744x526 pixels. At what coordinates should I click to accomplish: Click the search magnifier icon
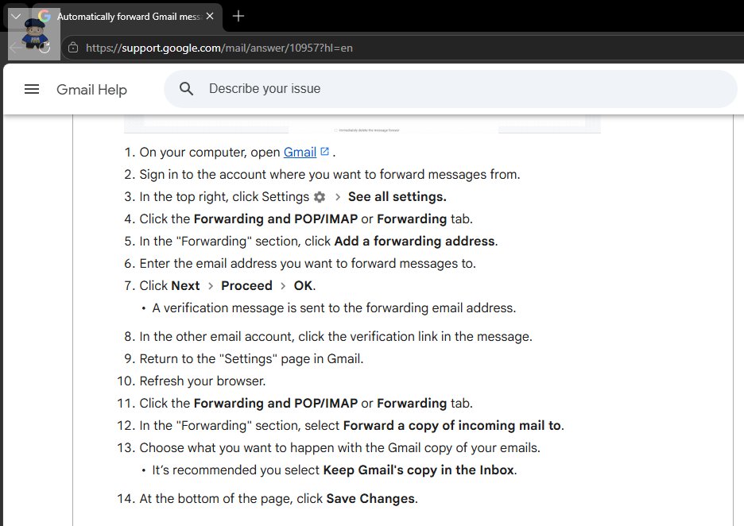pyautogui.click(x=186, y=89)
